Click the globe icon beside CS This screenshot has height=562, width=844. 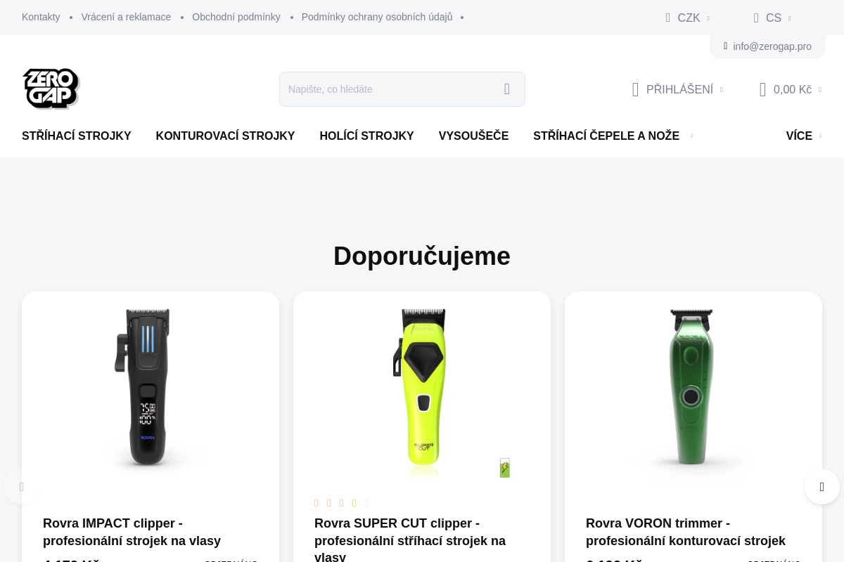(756, 18)
